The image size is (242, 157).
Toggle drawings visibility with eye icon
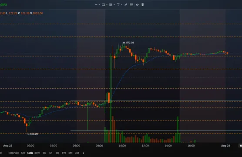(x=137, y=5)
